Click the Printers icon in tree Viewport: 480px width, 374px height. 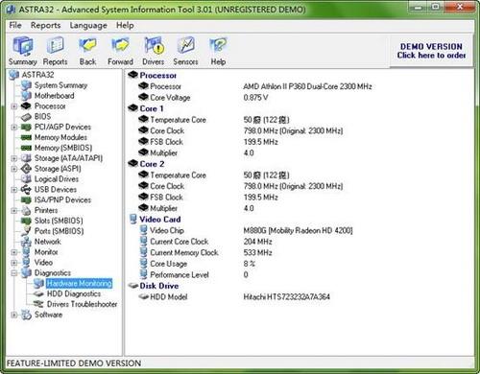(x=26, y=210)
